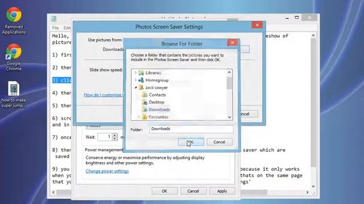Click OK in Screen Saver Settings dialog

pos(164,191)
